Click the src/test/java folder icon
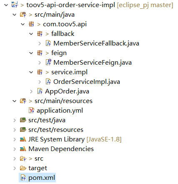 click(23, 120)
